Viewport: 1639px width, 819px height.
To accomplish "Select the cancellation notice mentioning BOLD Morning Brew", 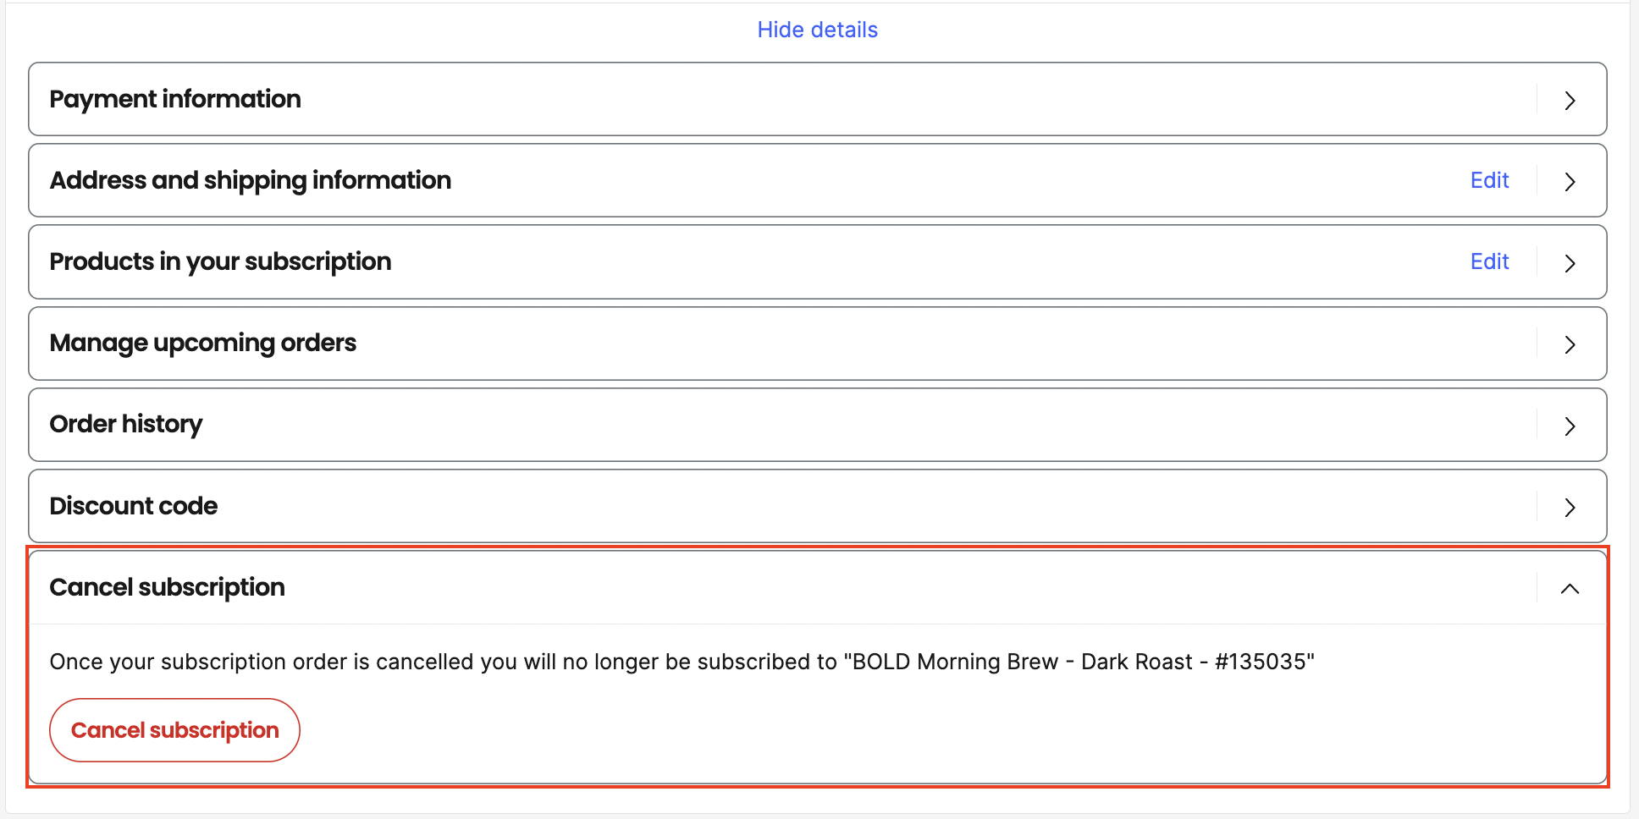I will click(x=682, y=662).
